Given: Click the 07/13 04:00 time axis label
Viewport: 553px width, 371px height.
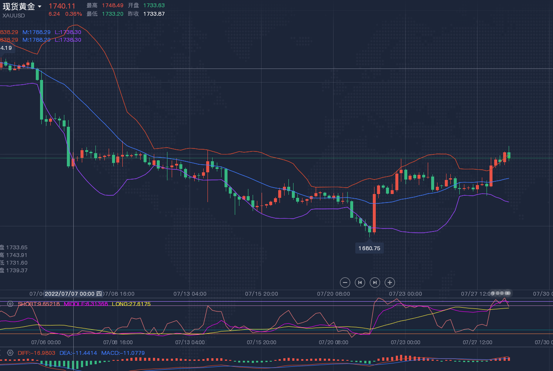Looking at the screenshot, I should point(190,294).
